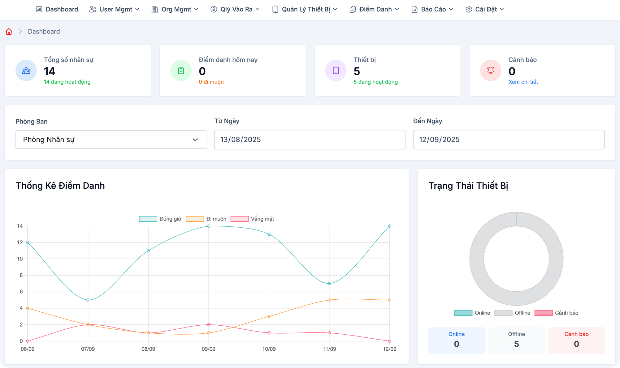620x368 pixels.
Task: Expand the Báo Cáo dropdown arrow
Action: (x=451, y=9)
